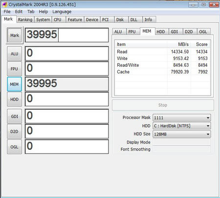Click the 14334.50 MB/s value
This screenshot has height=198, width=220.
click(x=180, y=52)
